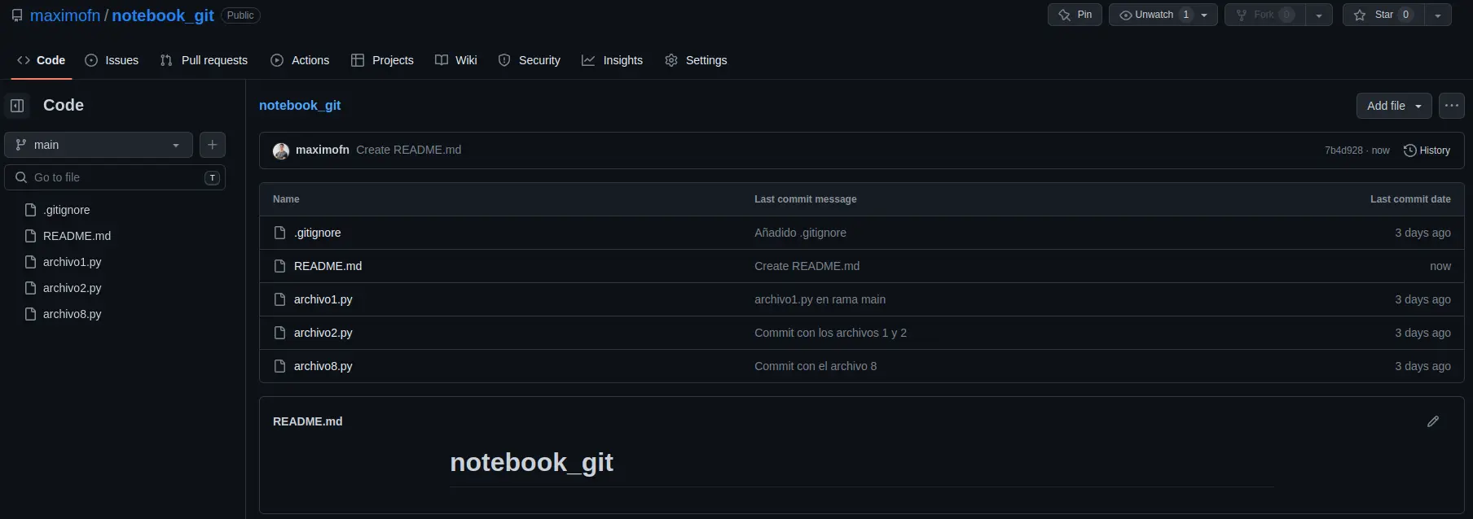This screenshot has width=1473, height=519.
Task: Select archivo2.py in sidebar file tree
Action: coord(72,288)
